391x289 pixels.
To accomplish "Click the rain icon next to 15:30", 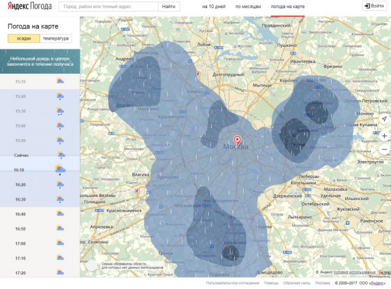I will tap(60, 111).
